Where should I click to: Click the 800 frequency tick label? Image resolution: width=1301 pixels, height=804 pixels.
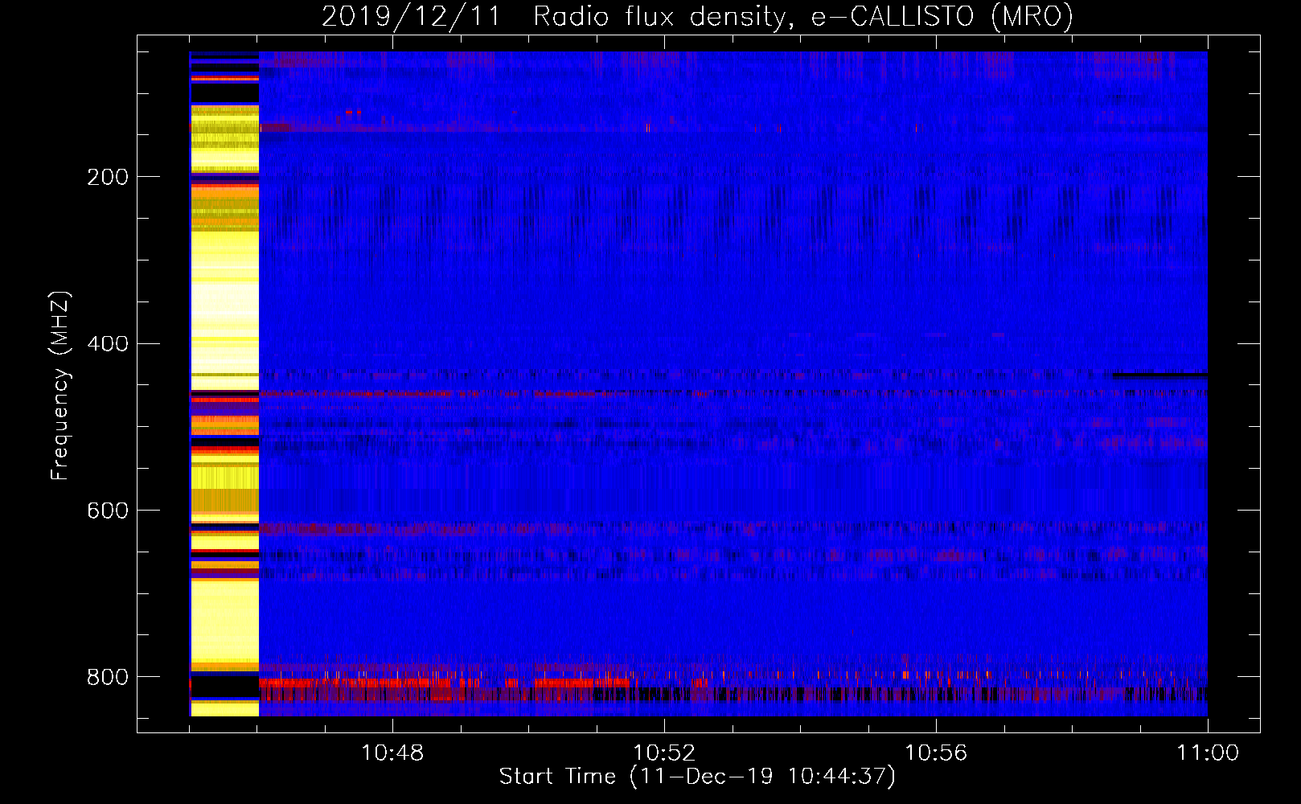point(107,677)
